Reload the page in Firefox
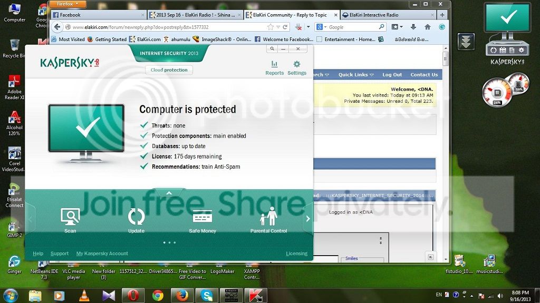 click(x=285, y=27)
